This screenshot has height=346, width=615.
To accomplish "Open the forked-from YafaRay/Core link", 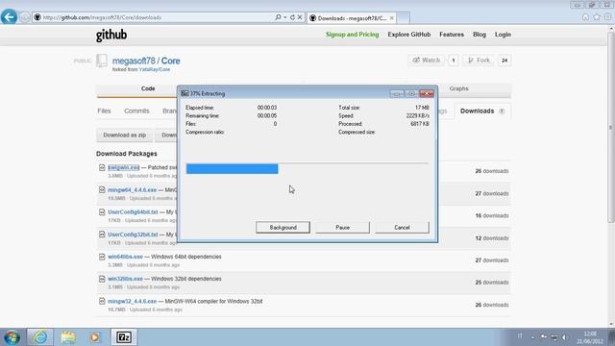I will [155, 69].
